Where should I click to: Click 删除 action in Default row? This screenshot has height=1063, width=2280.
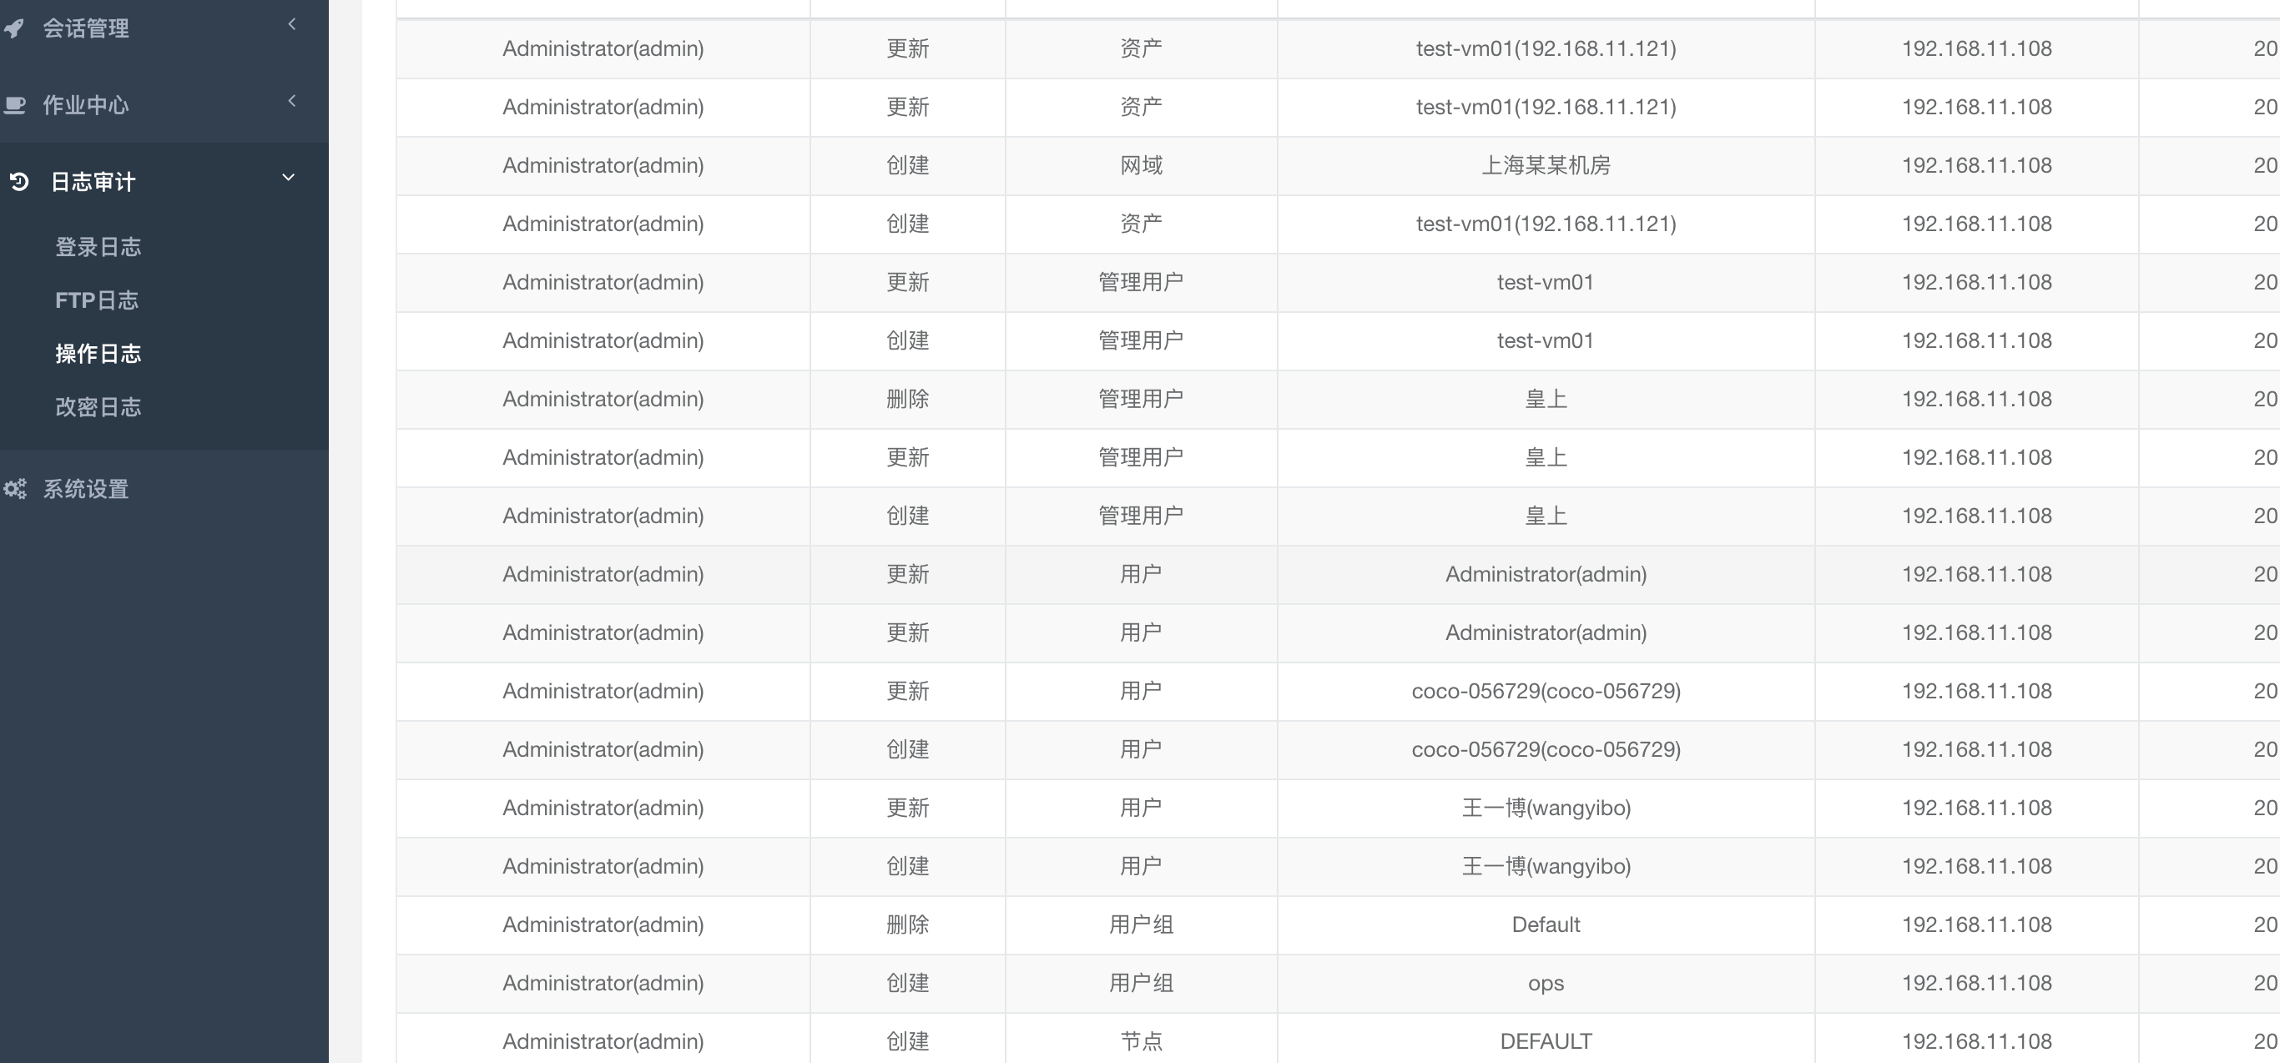coord(908,925)
